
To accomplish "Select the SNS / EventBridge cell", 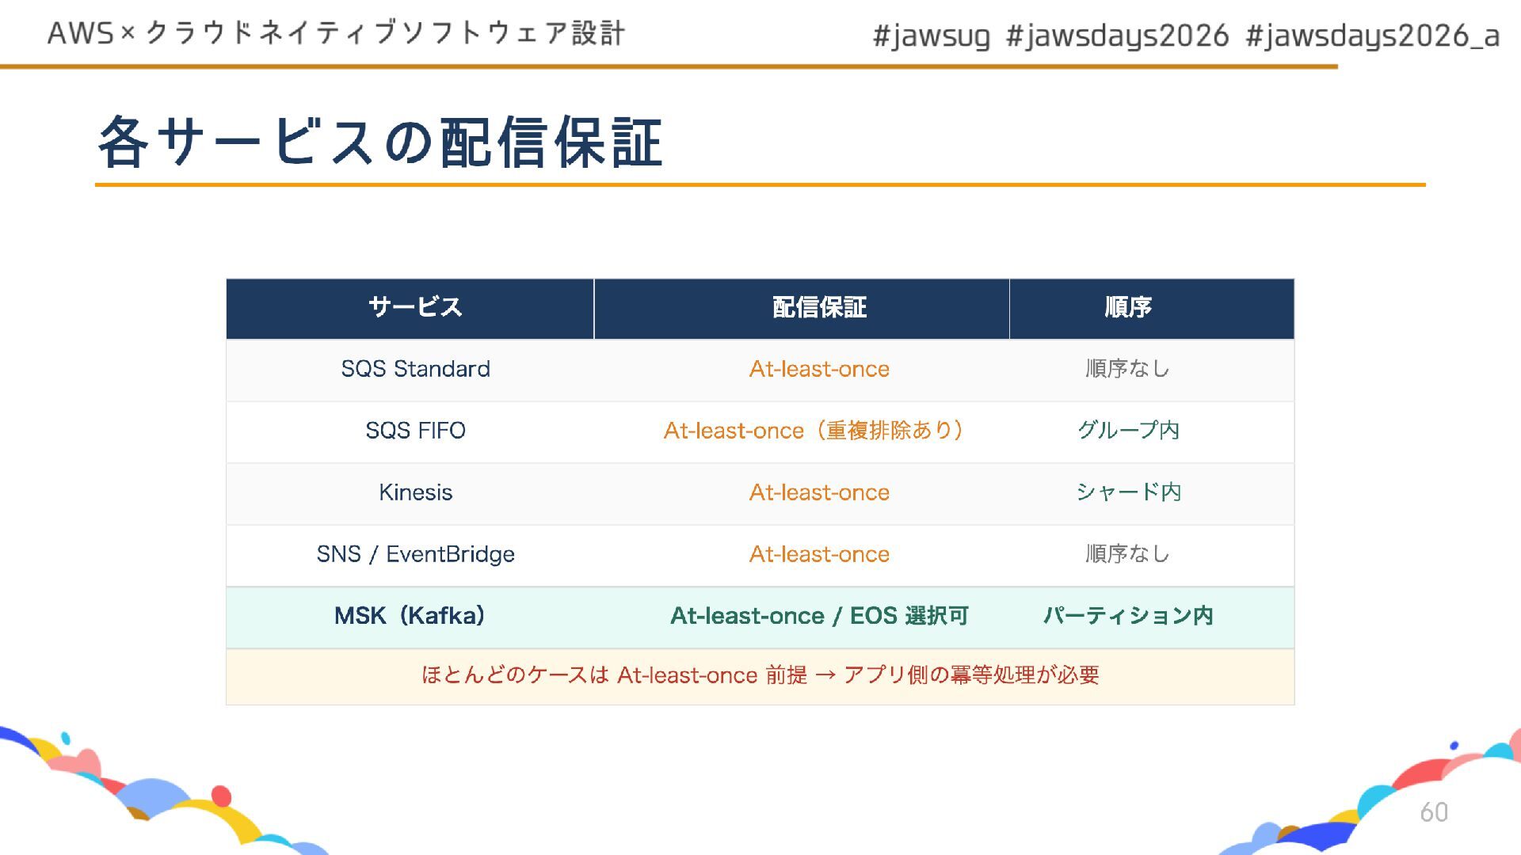I will coord(415,554).
